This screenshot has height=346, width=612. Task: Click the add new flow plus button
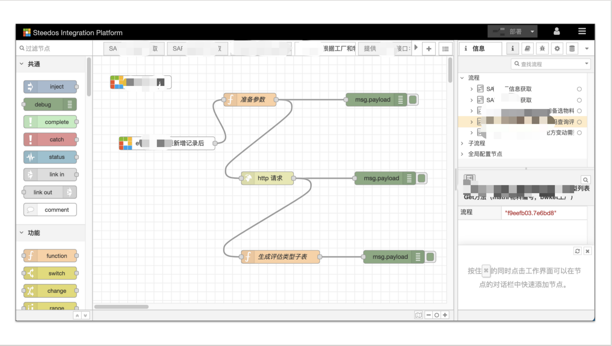(429, 49)
